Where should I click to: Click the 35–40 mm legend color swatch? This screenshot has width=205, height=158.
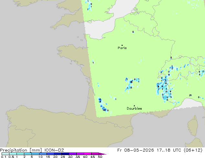[x=80, y=154]
